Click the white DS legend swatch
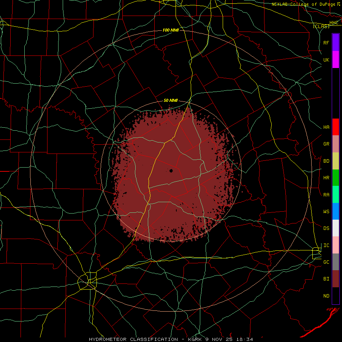This screenshot has width=342, height=342. pyautogui.click(x=336, y=228)
